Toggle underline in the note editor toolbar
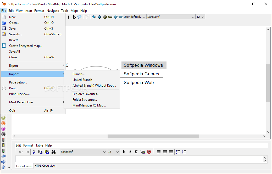Image resolution: width=272 pixels, height=174 pixels. pyautogui.click(x=136, y=152)
